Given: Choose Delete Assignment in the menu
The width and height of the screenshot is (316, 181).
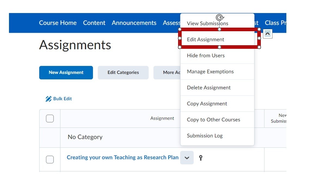Looking at the screenshot, I should pyautogui.click(x=209, y=88).
